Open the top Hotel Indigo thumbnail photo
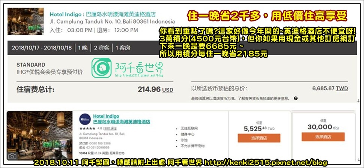 pos(26,21)
